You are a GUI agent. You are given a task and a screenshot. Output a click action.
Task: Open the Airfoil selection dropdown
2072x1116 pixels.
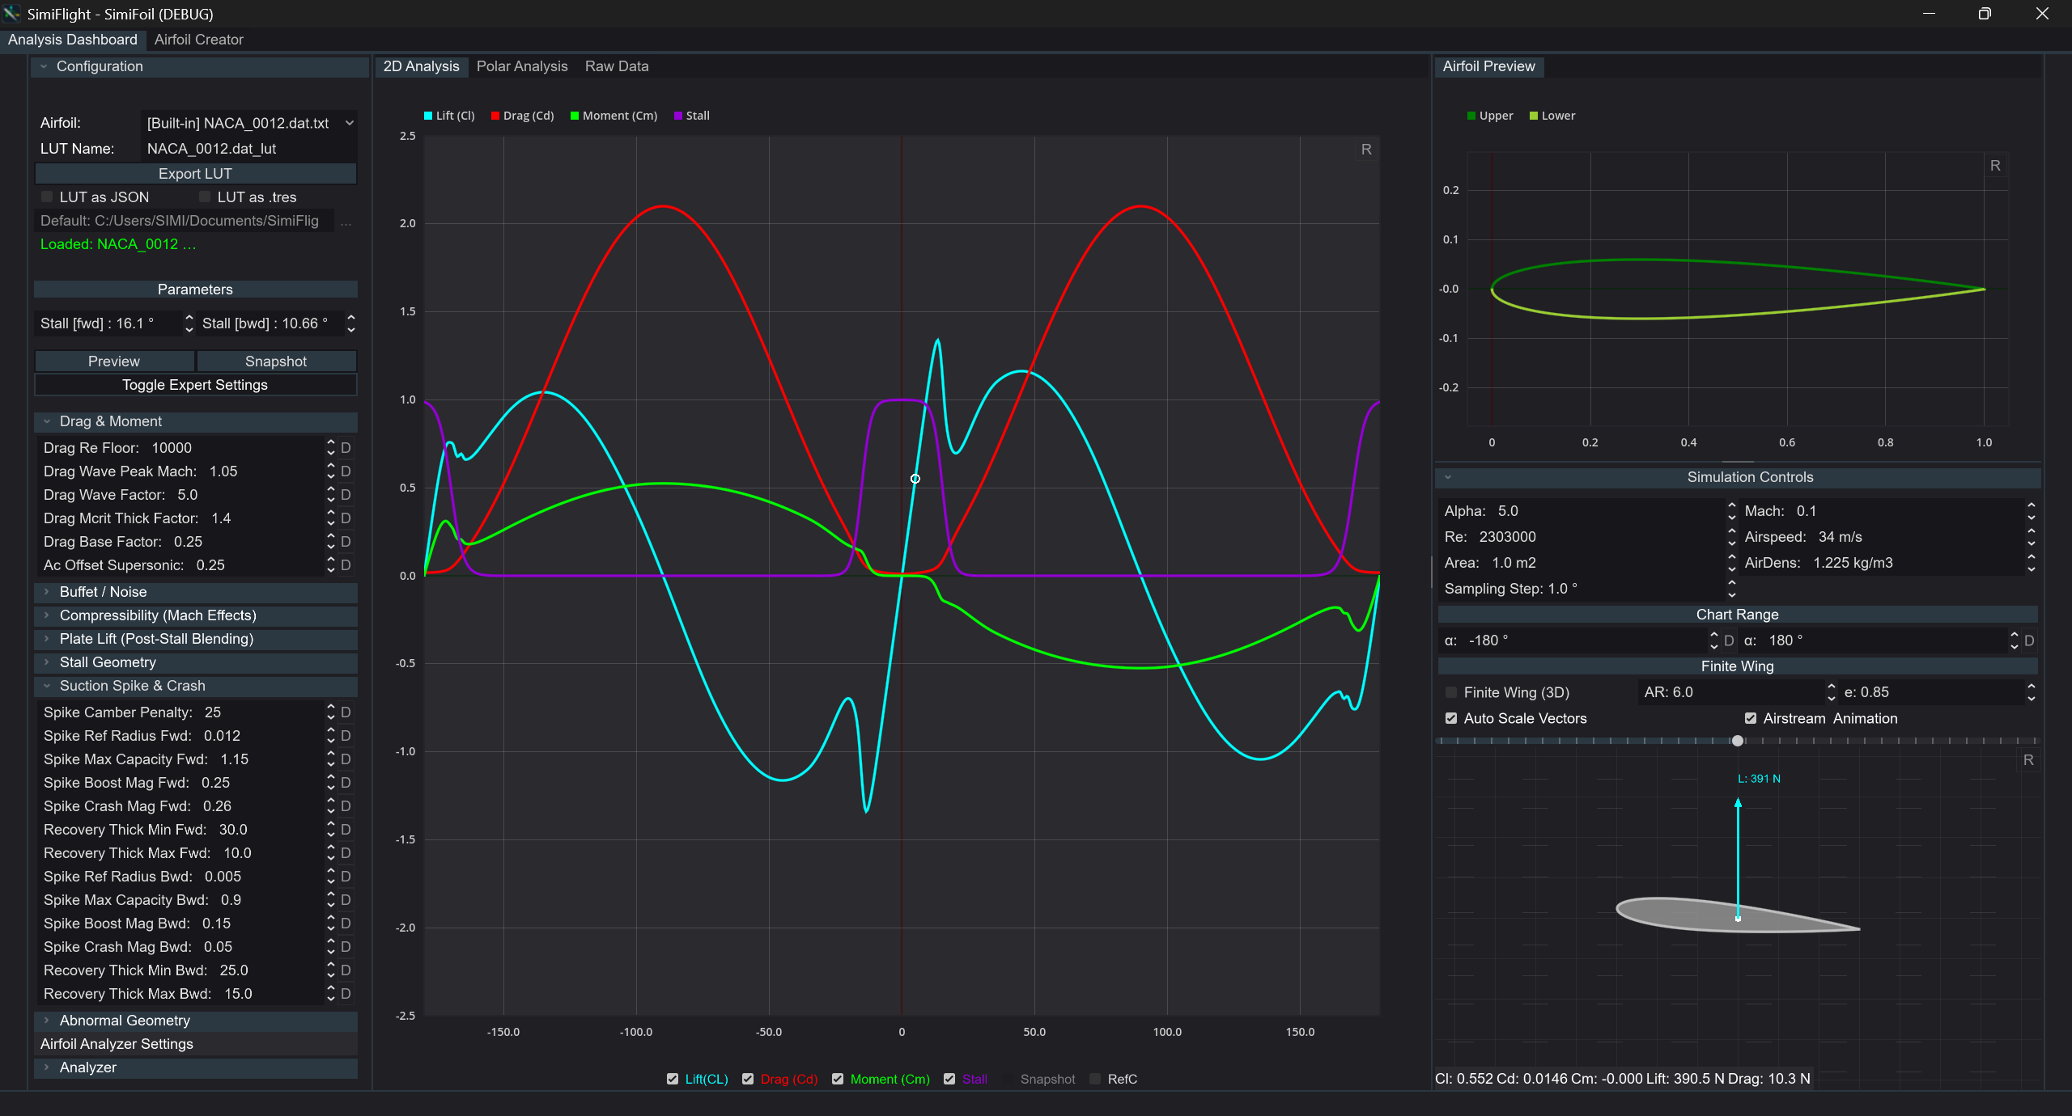249,123
